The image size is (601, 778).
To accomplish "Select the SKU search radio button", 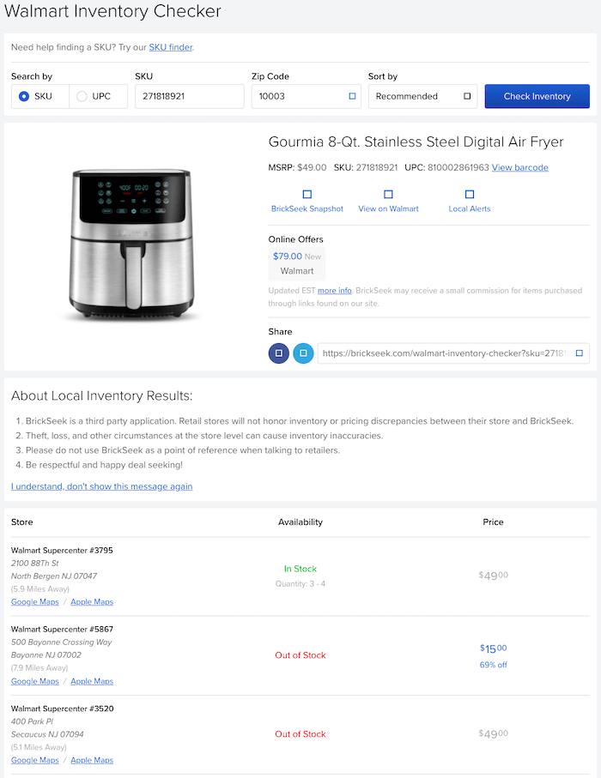I will coord(24,96).
